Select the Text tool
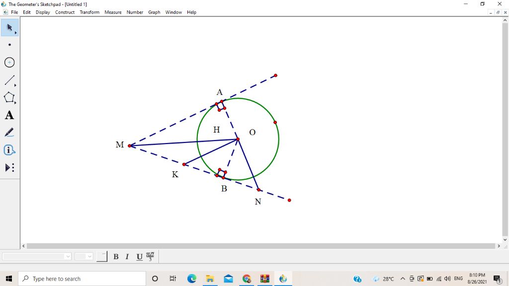Image resolution: width=509 pixels, height=286 pixels. point(10,115)
